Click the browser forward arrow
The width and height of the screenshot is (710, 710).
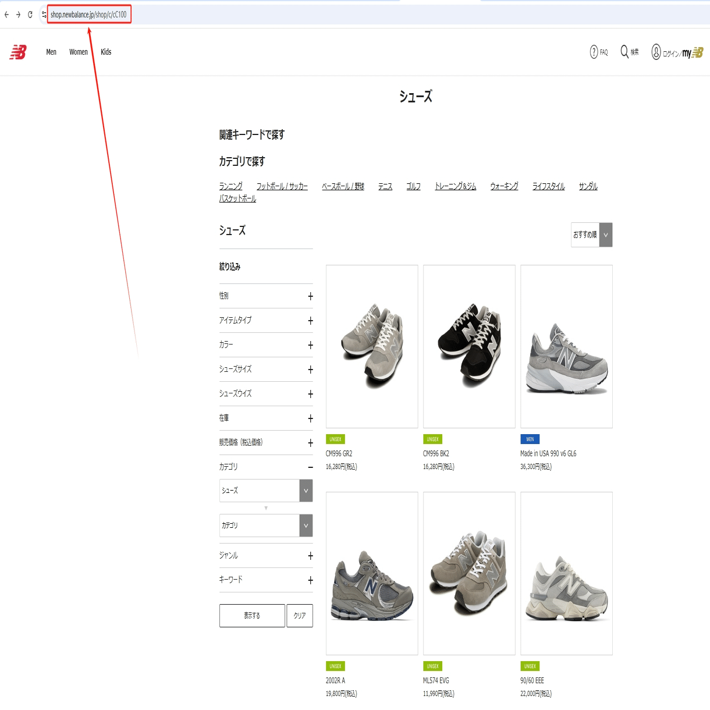click(18, 15)
